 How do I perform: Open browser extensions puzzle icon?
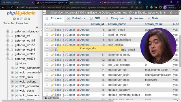(x=156, y=7)
